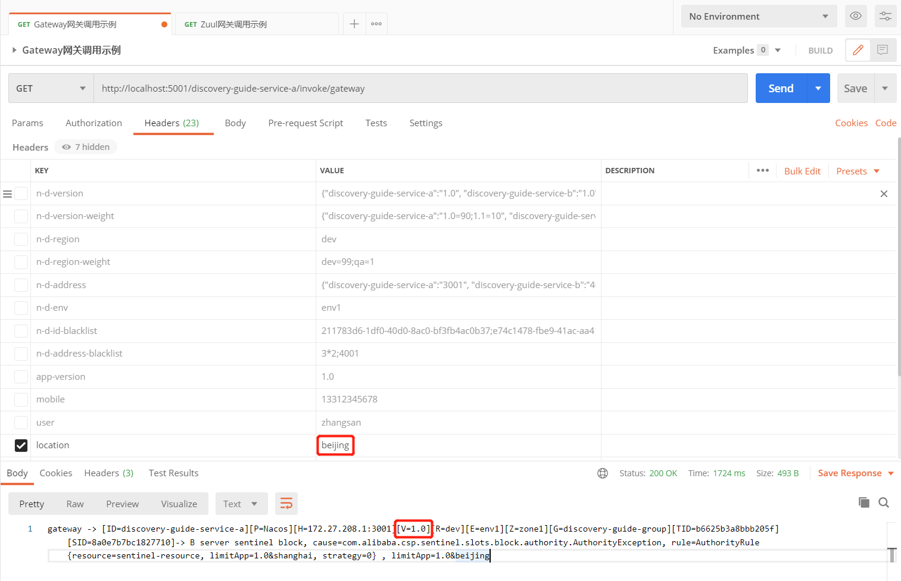
Task: Click the plus icon to open new tab
Action: coord(354,24)
